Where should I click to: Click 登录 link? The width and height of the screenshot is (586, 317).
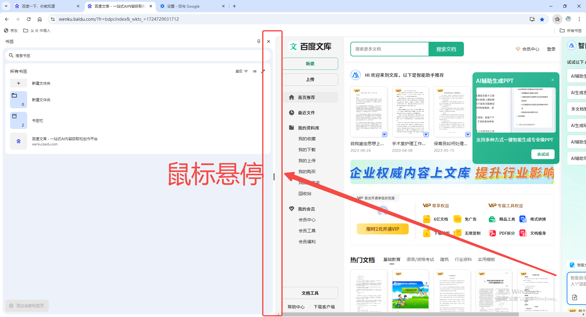(551, 49)
